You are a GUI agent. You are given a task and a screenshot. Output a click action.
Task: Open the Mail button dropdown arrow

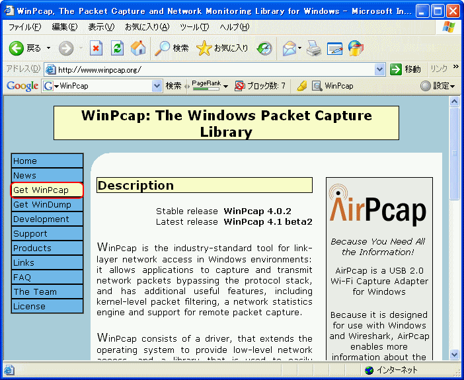[x=300, y=48]
